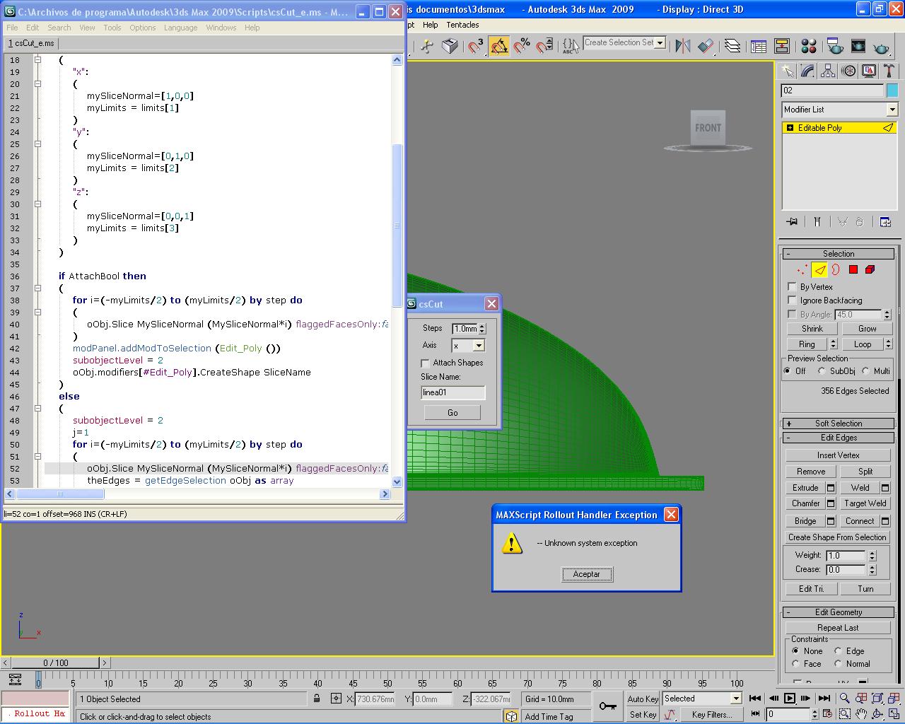Open the Tentacles menu in 3ds Max
The image size is (905, 724).
pos(462,25)
